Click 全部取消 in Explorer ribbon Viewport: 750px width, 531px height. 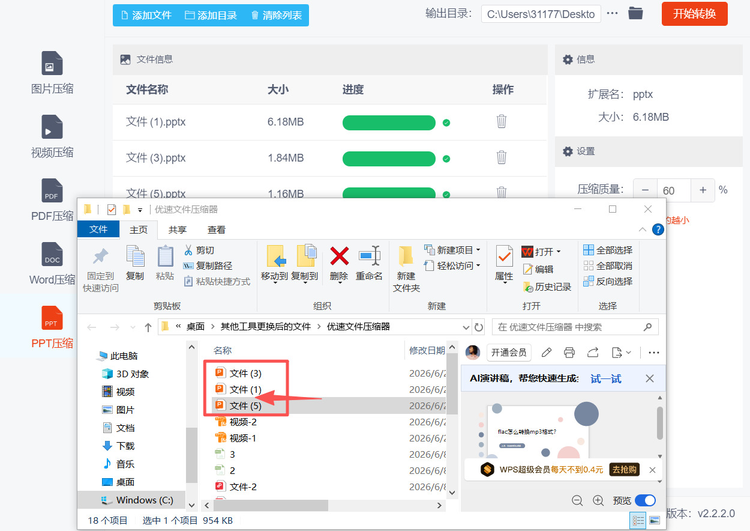(608, 265)
